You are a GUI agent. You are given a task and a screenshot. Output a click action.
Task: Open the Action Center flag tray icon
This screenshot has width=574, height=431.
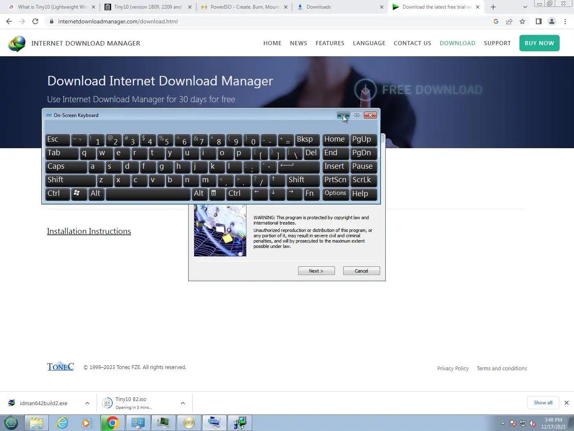[x=513, y=423]
